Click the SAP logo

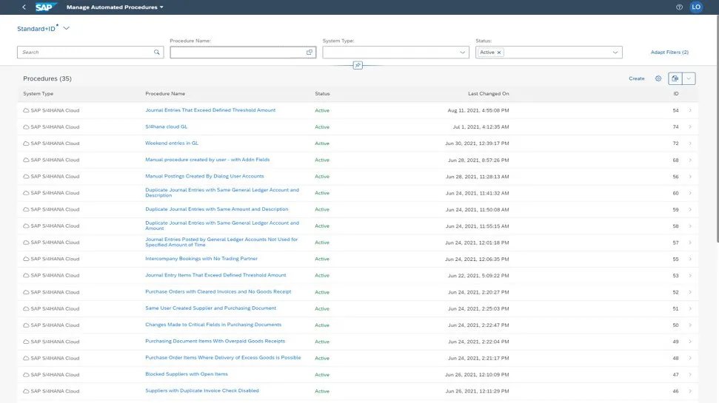(47, 7)
